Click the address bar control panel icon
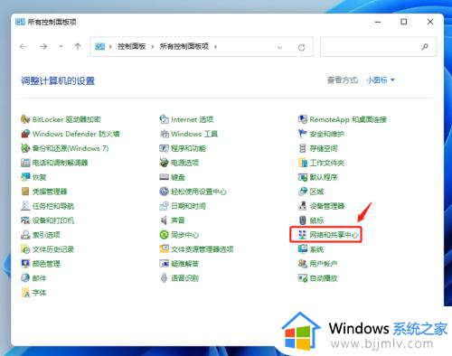Image resolution: width=452 pixels, height=356 pixels. (99, 46)
